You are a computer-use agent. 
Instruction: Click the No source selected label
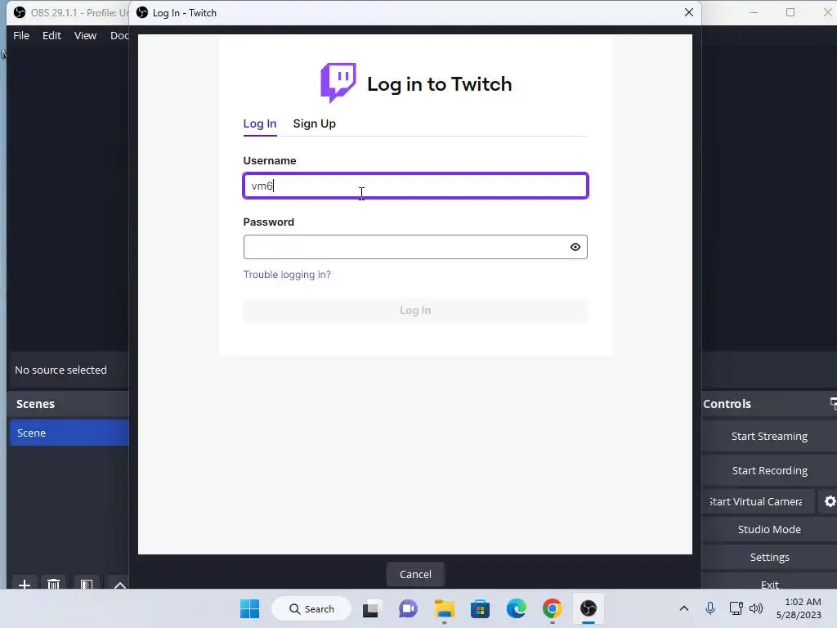[60, 370]
